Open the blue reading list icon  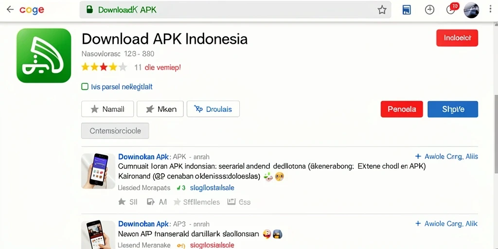coord(407,10)
